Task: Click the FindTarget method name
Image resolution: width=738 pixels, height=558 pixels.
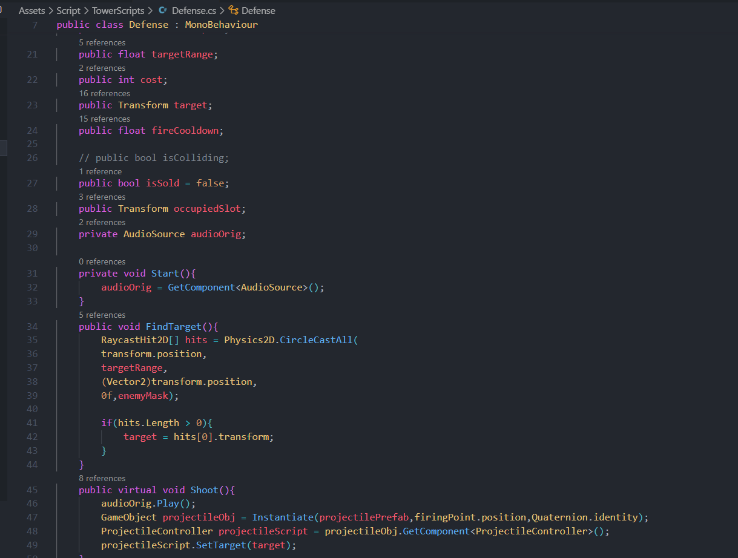Action: pos(174,327)
